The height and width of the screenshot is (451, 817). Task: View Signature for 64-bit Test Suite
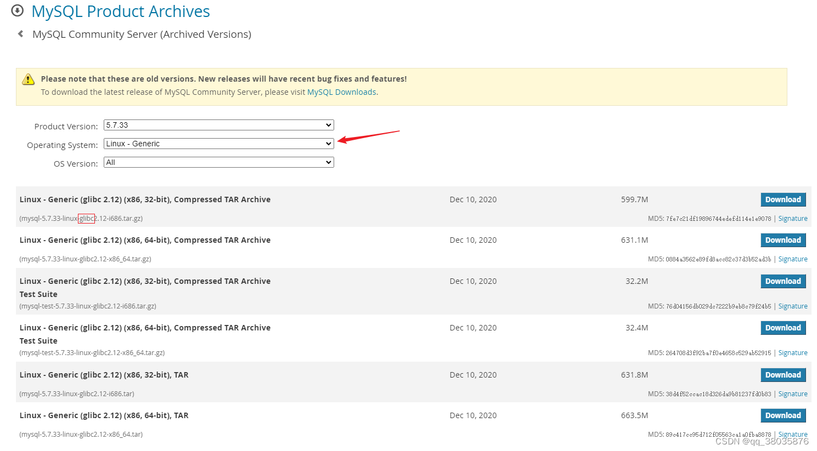click(x=792, y=353)
